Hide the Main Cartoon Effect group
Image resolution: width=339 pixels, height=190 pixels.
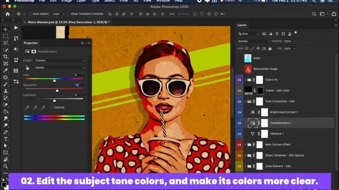coord(239,145)
